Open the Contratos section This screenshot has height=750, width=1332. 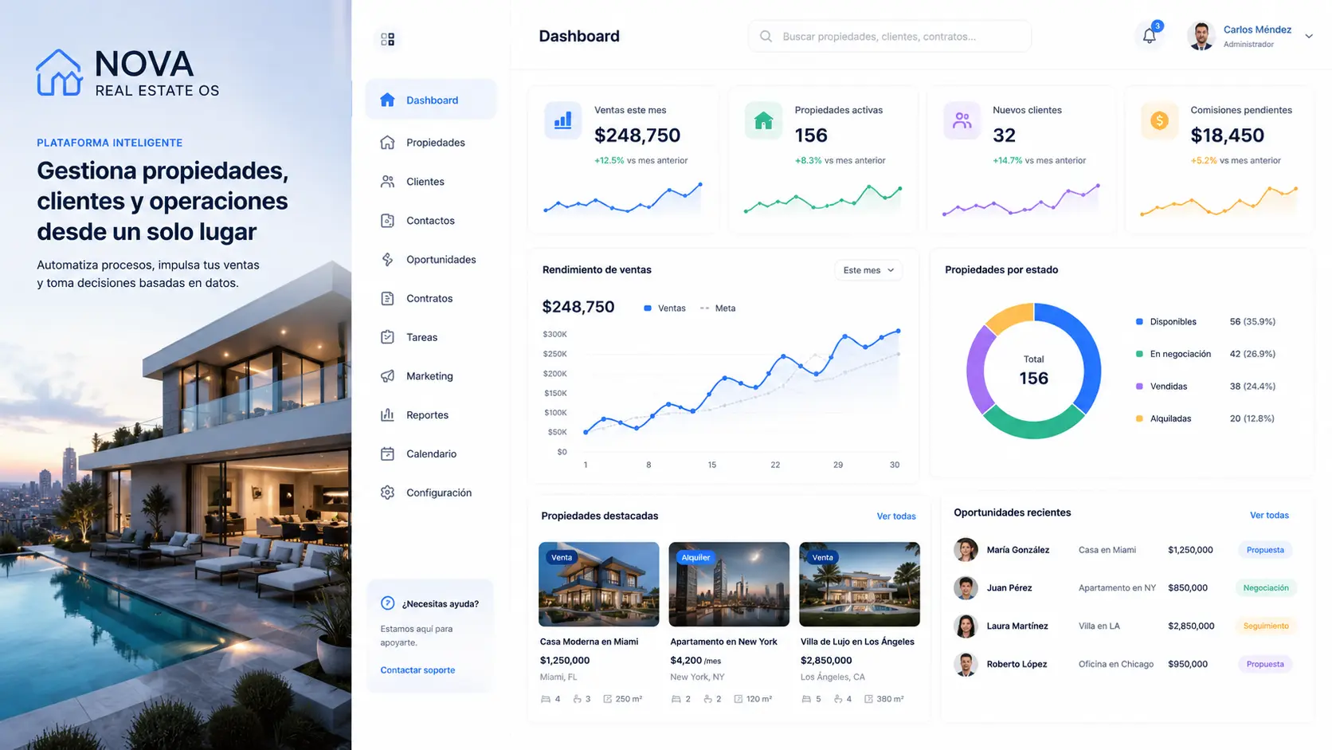[x=431, y=298]
